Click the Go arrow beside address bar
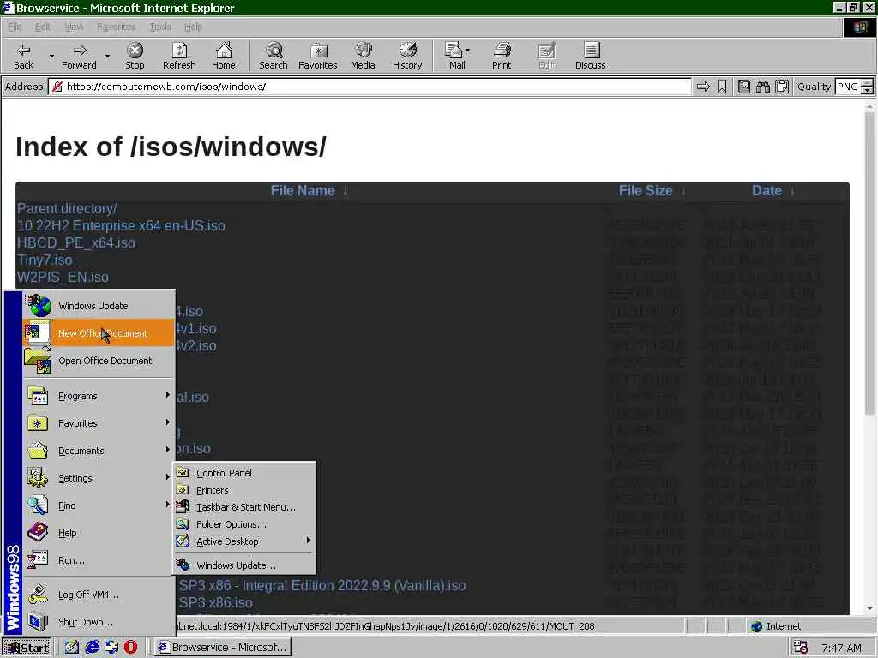The image size is (878, 658). coord(703,87)
